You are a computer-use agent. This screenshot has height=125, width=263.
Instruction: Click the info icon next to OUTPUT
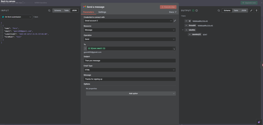click(197, 11)
